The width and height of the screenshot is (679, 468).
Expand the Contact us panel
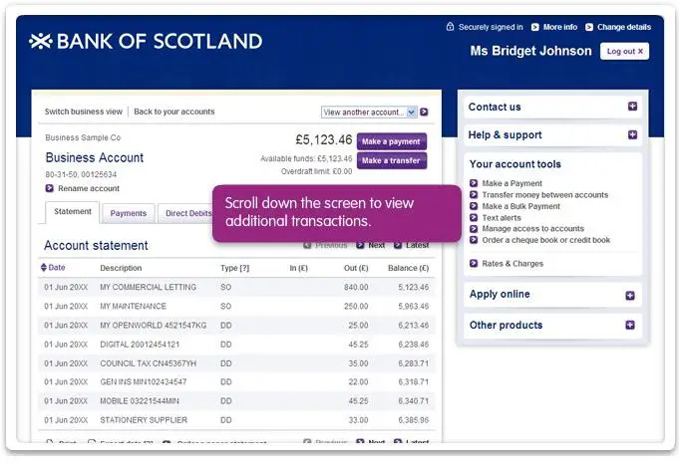[633, 107]
